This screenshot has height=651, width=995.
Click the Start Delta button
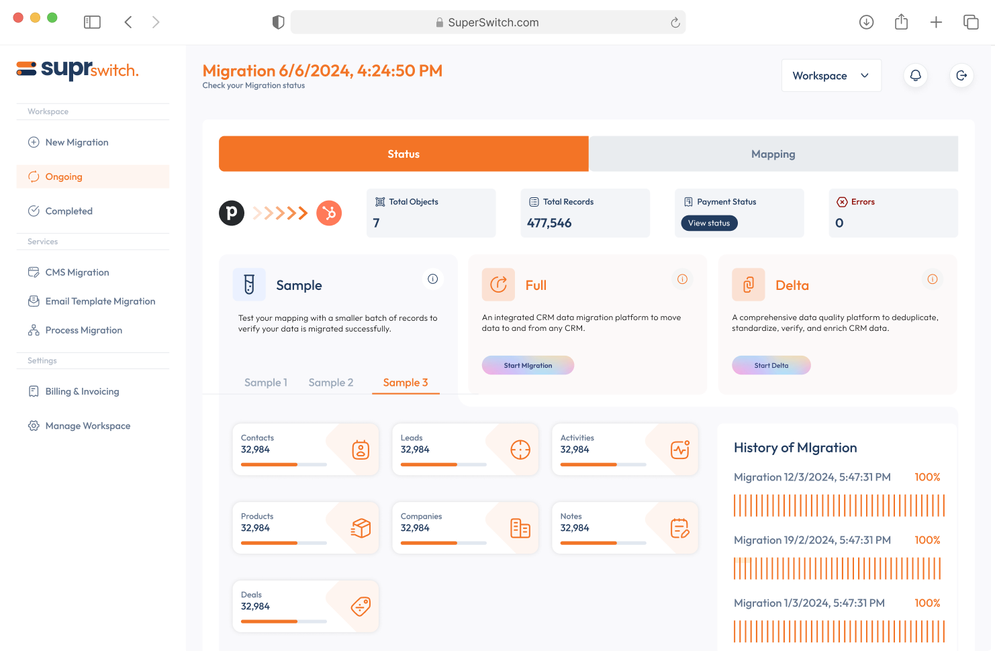coord(771,366)
